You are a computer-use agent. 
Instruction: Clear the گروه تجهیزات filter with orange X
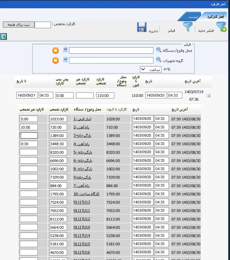coord(55,60)
